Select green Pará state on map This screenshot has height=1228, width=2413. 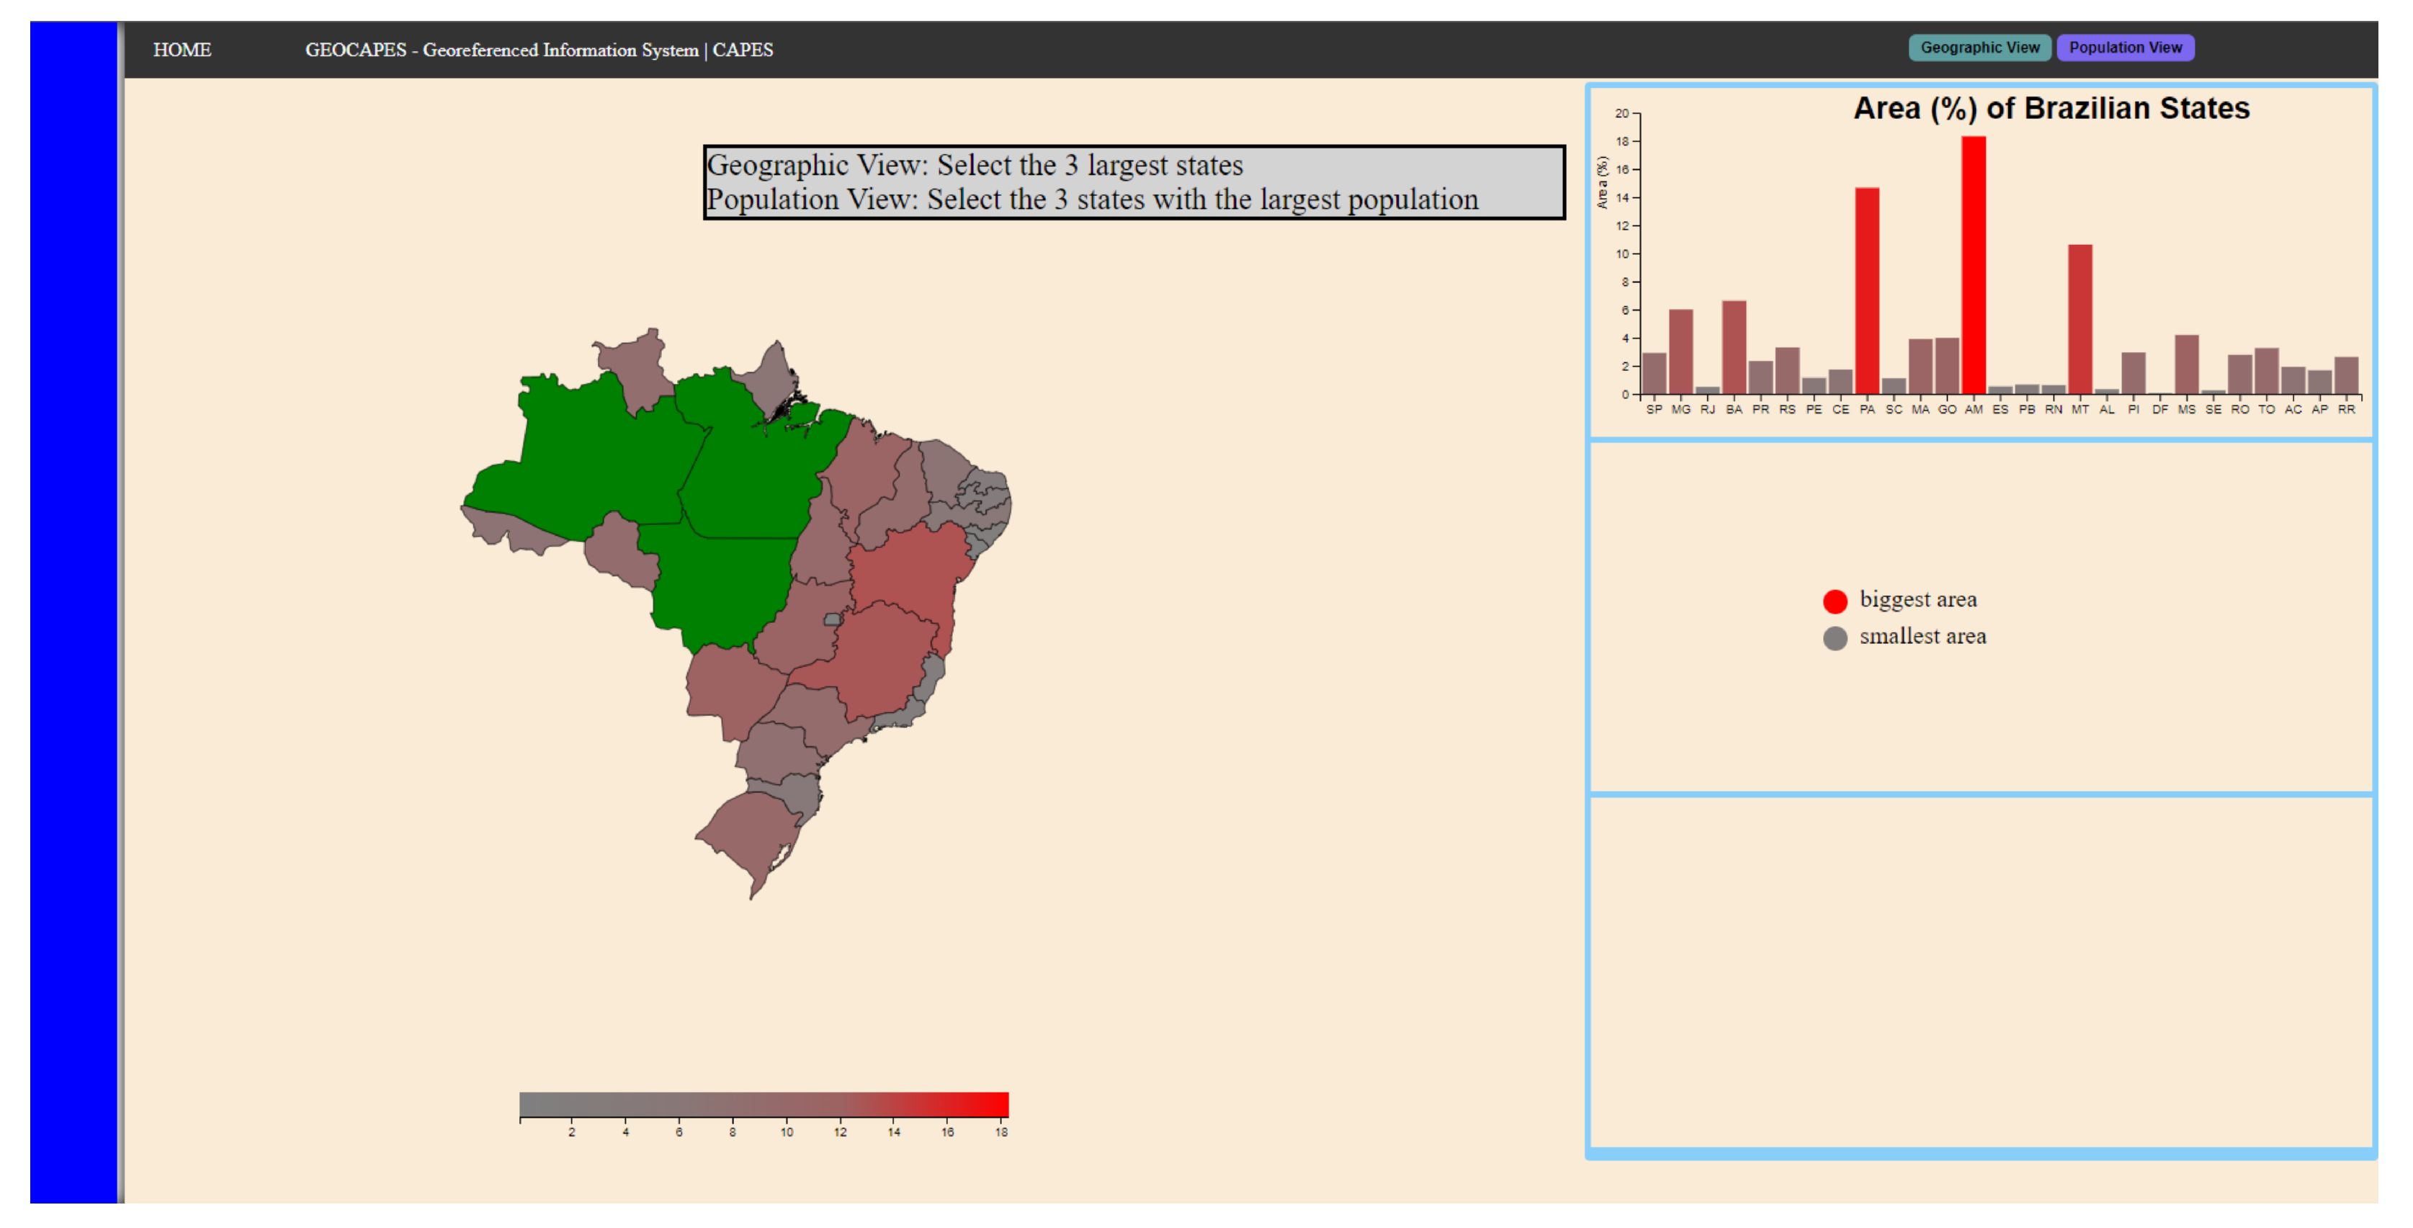click(758, 468)
